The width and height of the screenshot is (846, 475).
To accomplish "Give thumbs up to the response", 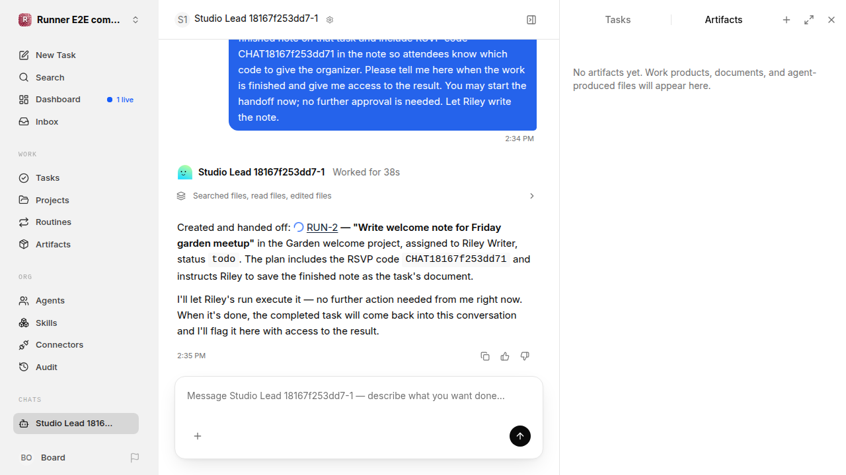I will 505,356.
